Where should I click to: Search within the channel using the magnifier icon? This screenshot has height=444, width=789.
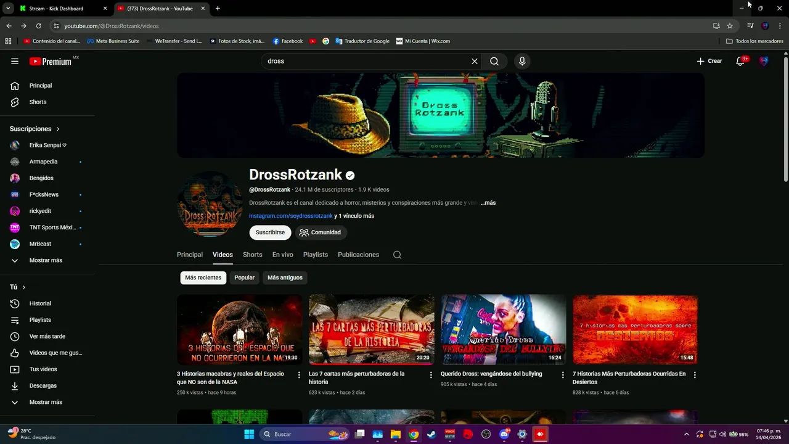pyautogui.click(x=397, y=255)
